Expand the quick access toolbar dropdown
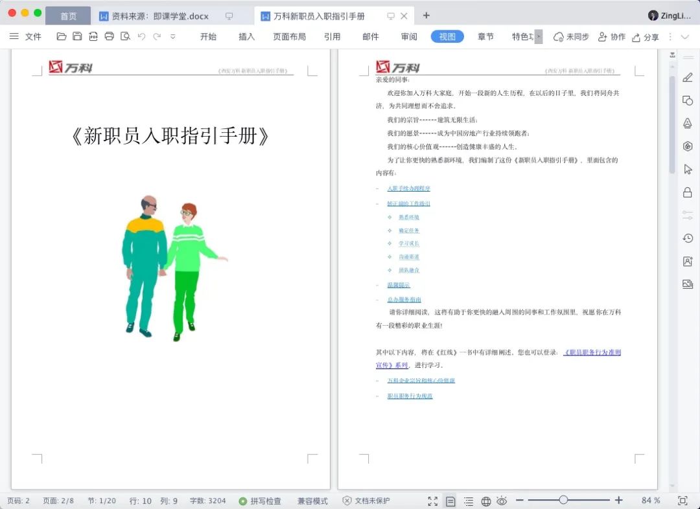The height and width of the screenshot is (509, 700). point(173,36)
